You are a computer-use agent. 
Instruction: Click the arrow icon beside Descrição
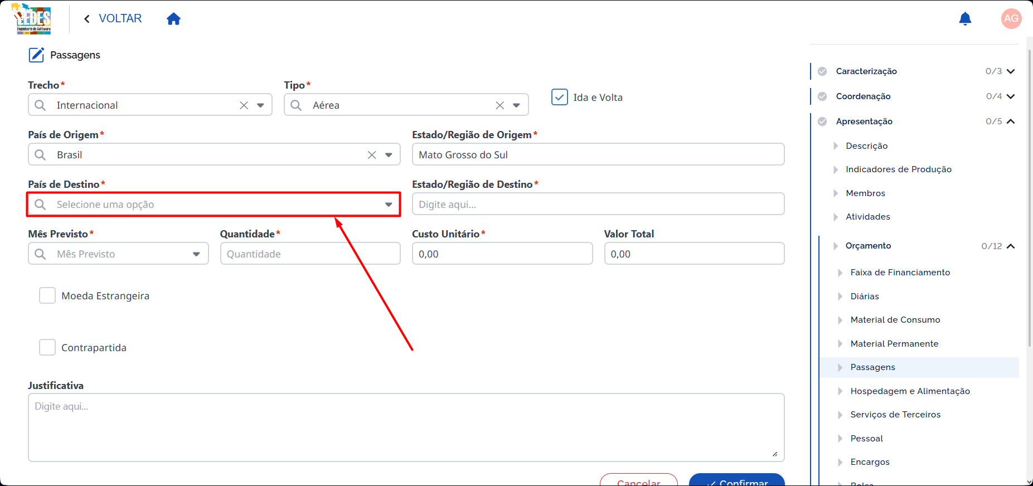click(836, 146)
